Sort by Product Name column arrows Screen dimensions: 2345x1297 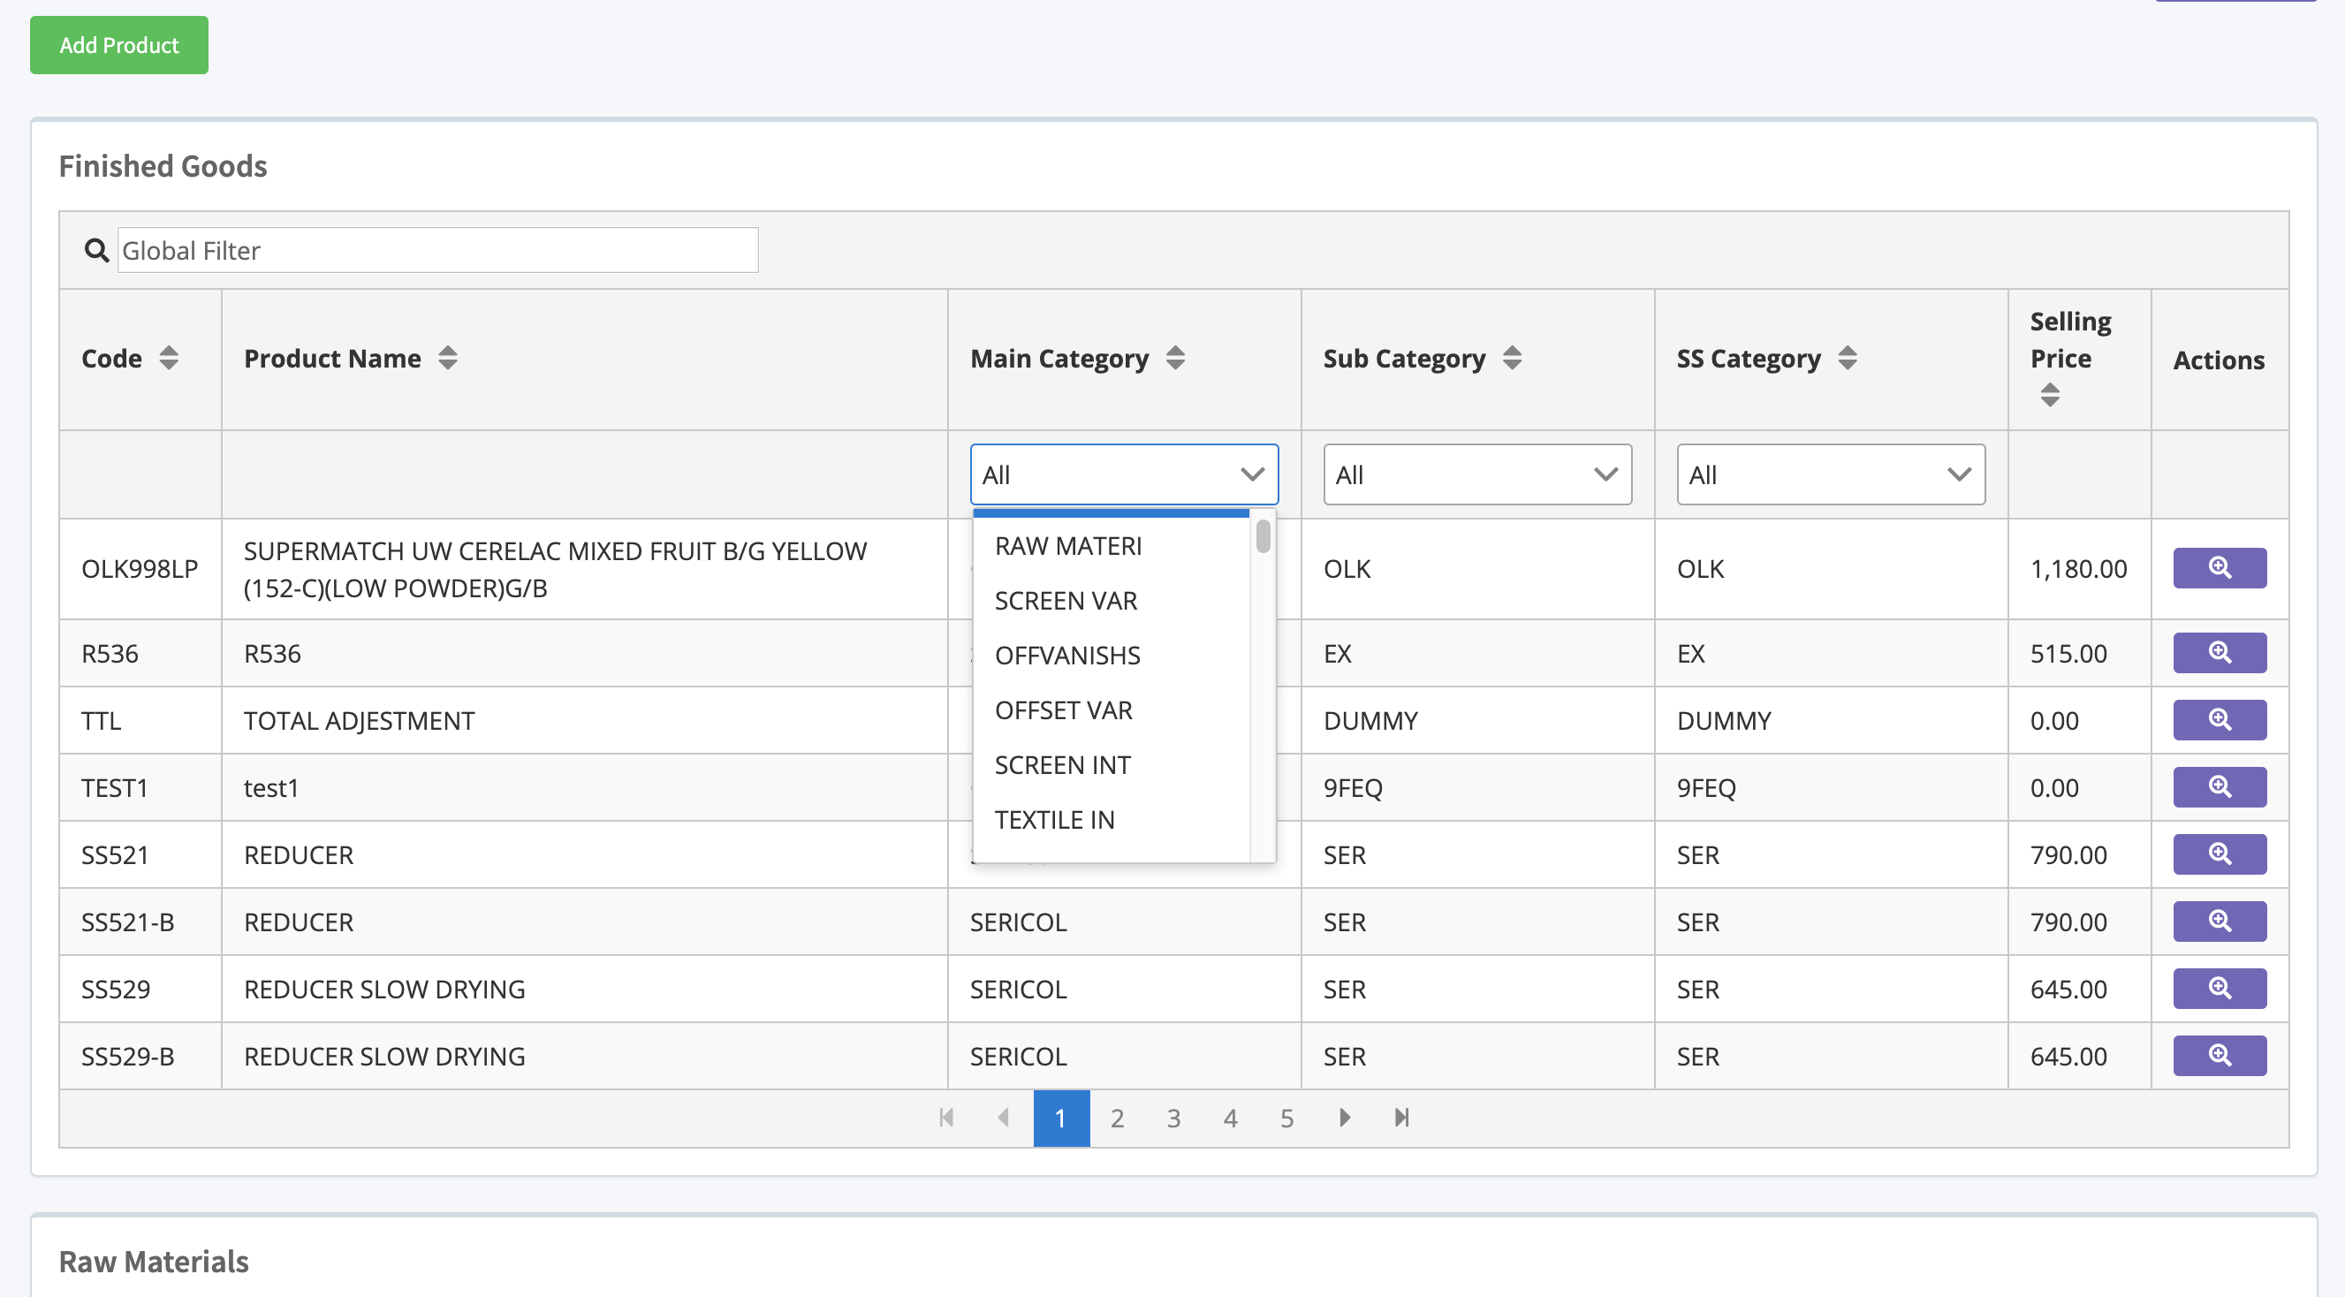pos(447,358)
